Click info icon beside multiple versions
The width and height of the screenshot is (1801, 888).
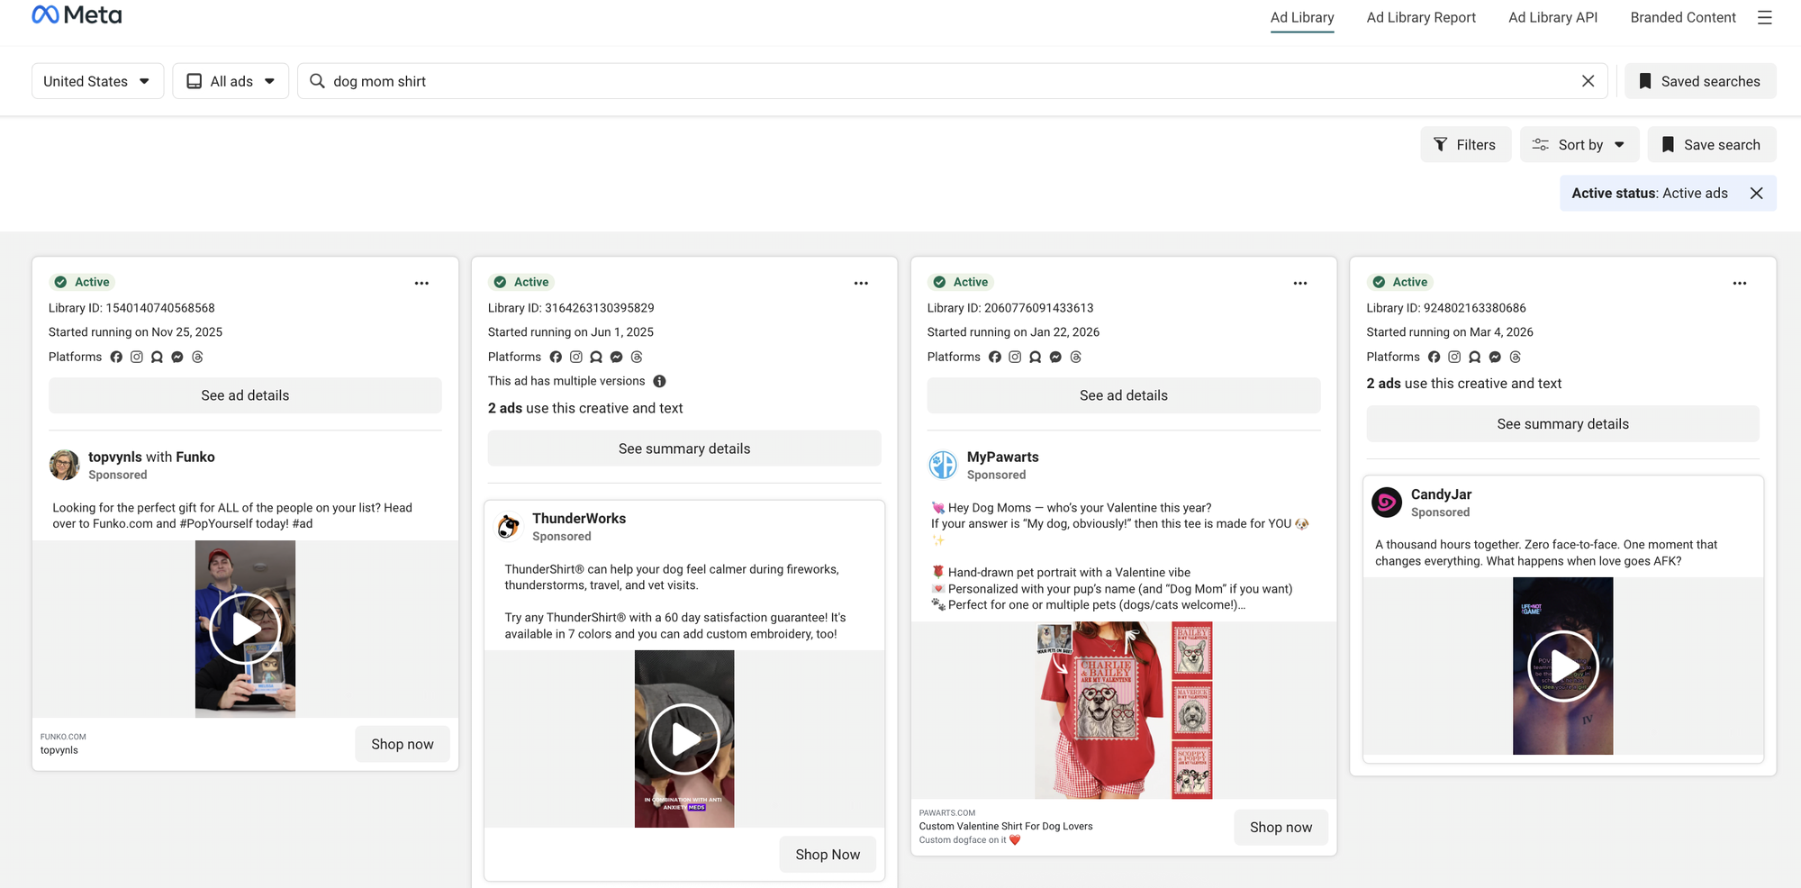659,381
